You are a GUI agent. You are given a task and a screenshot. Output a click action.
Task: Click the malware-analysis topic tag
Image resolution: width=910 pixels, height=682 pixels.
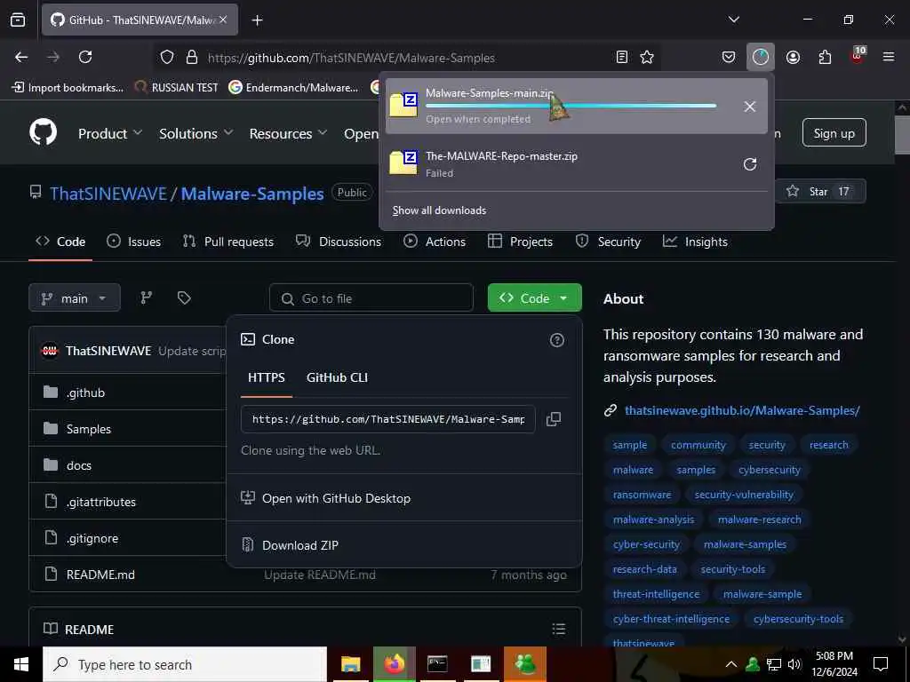click(x=653, y=519)
